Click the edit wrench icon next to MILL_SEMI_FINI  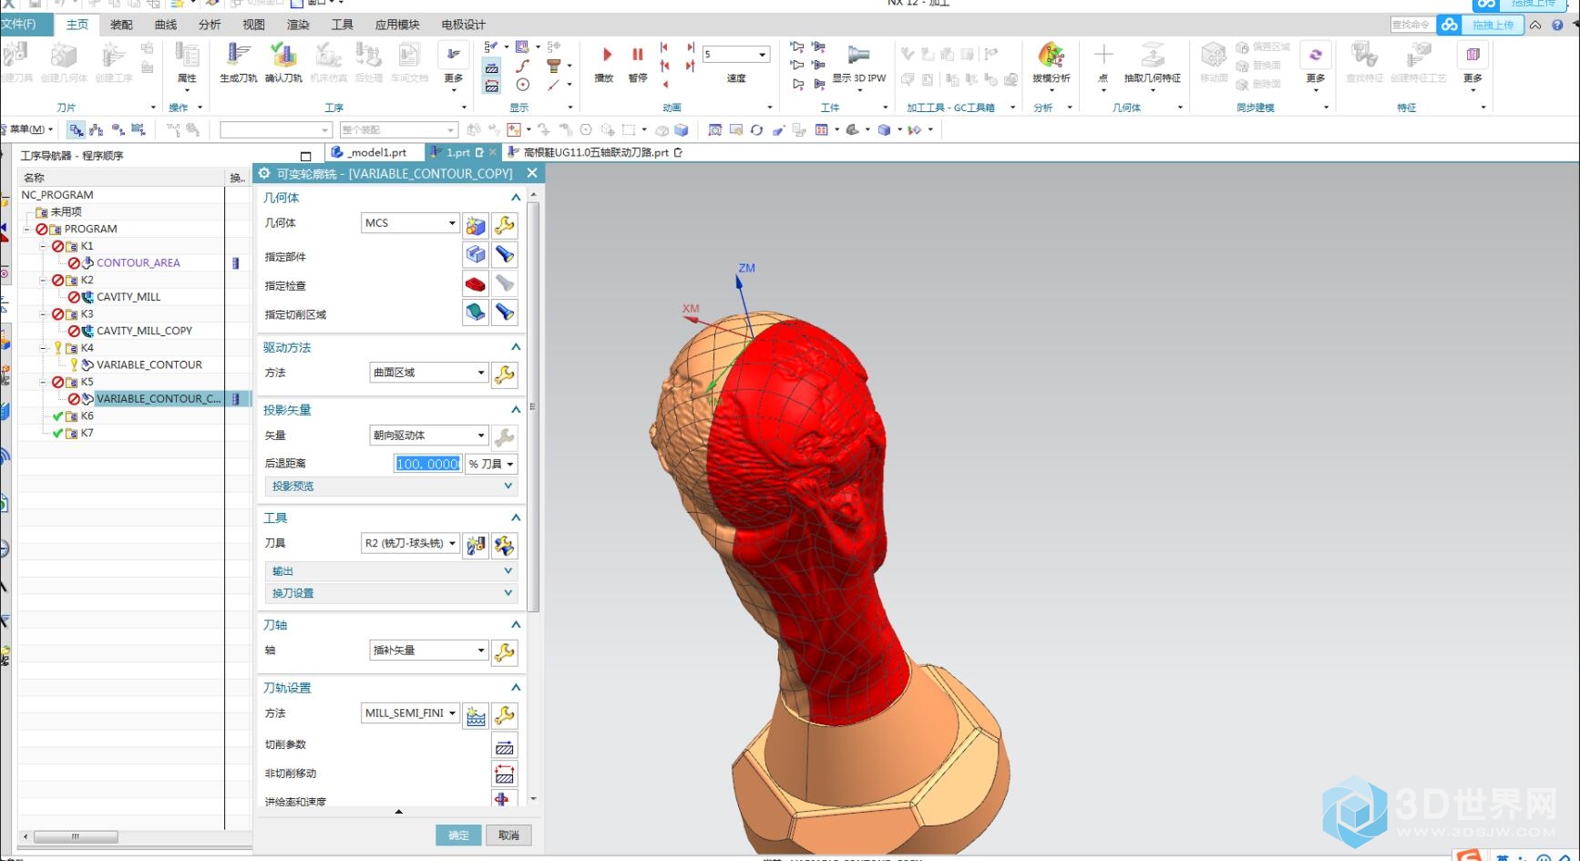coord(505,715)
